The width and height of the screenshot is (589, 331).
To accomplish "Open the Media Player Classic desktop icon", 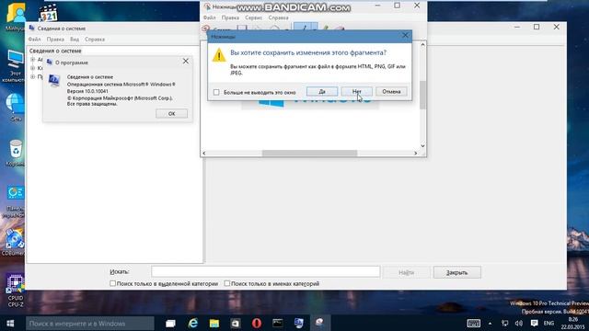I will coord(48,13).
